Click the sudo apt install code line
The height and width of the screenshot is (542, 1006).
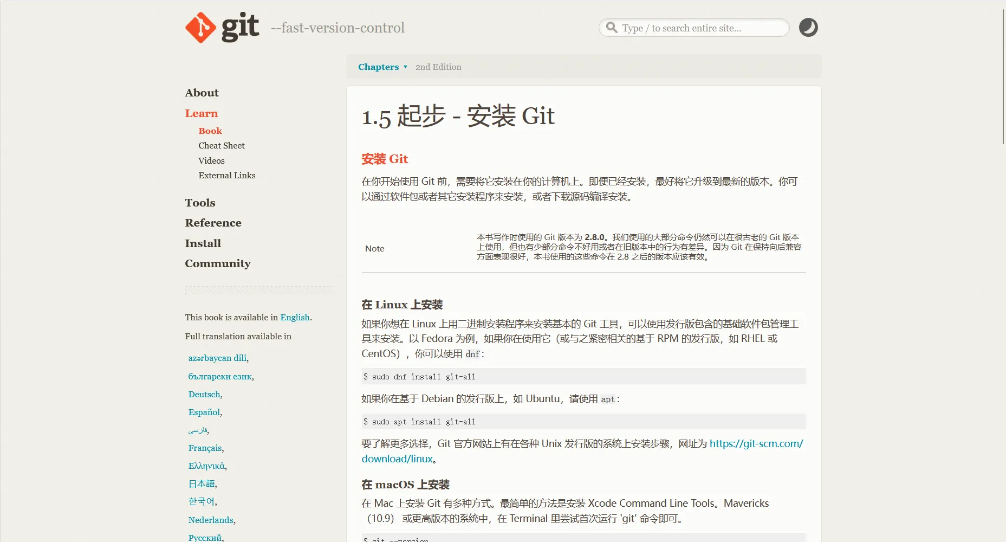583,422
